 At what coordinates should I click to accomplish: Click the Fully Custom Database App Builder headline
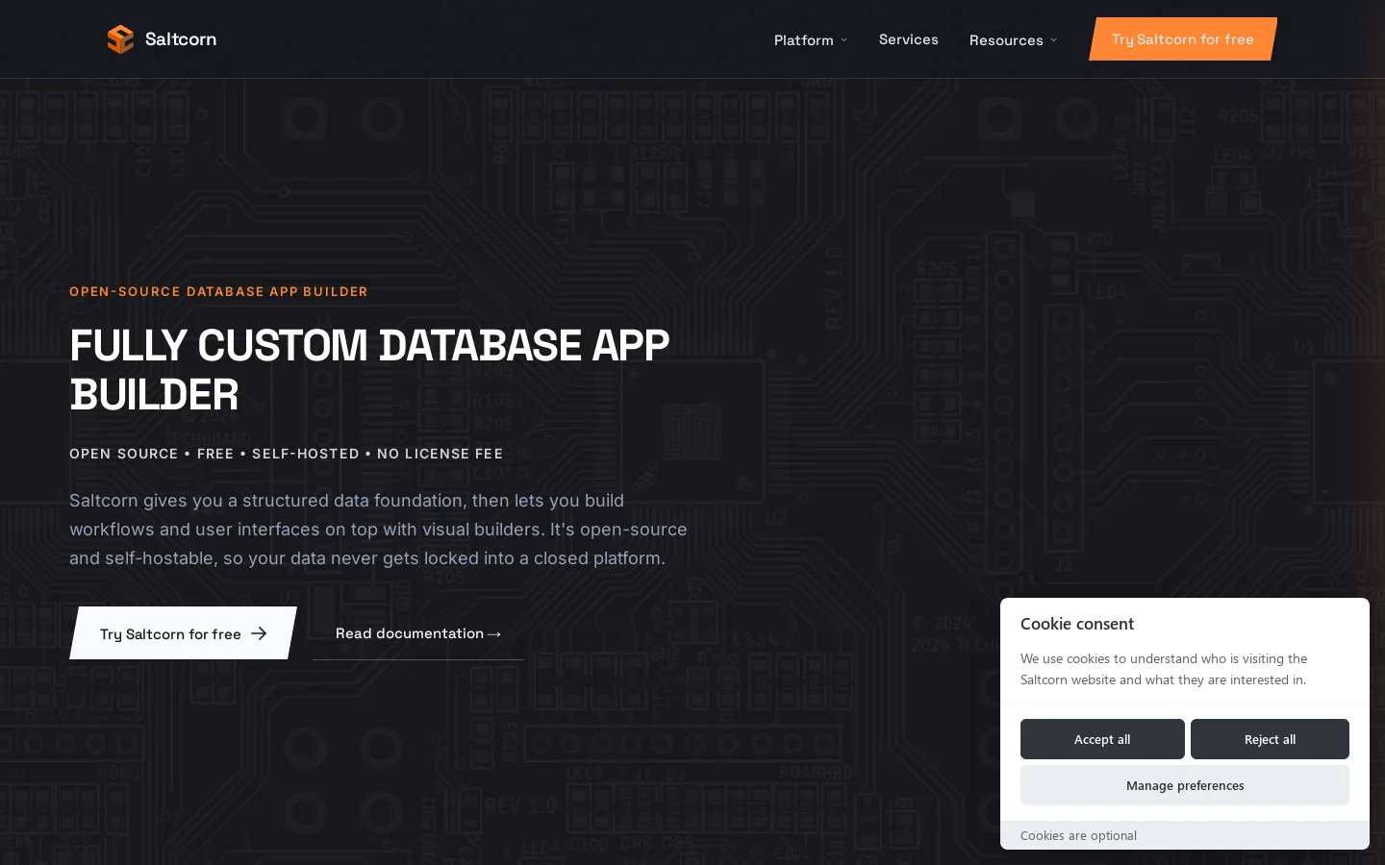pyautogui.click(x=369, y=370)
